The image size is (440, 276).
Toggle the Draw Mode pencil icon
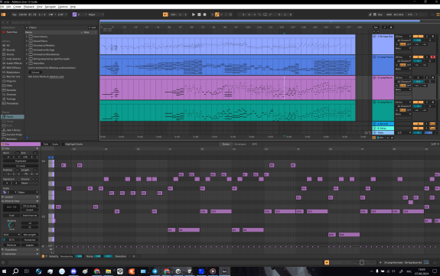click(x=370, y=15)
